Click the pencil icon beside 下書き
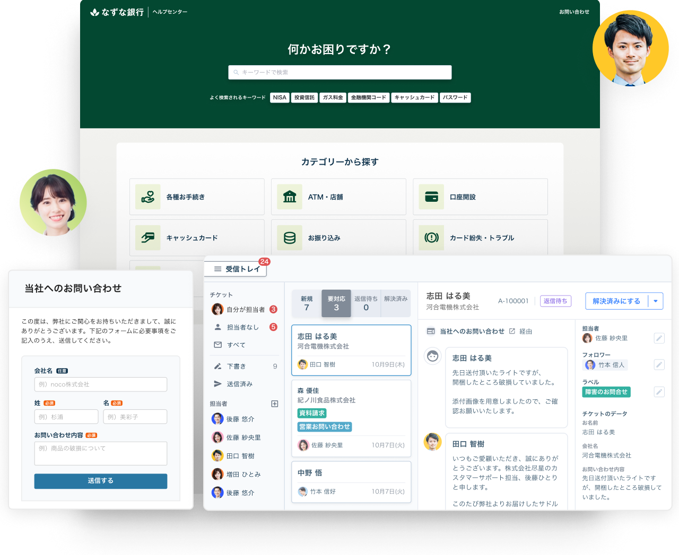The image size is (679, 555). click(x=217, y=366)
